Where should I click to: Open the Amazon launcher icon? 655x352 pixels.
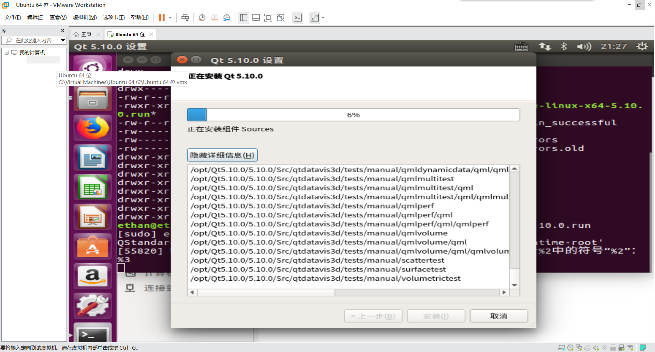coord(92,276)
